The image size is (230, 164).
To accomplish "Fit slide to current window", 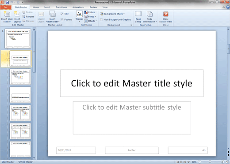I will coord(227,162).
